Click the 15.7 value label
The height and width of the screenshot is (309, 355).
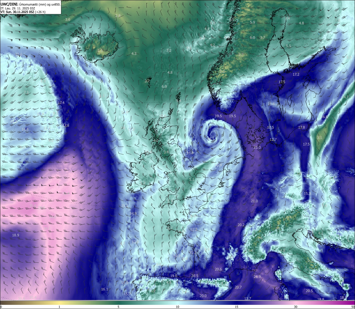click(127, 294)
